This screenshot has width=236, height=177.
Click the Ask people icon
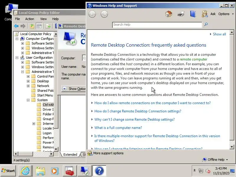205,14
